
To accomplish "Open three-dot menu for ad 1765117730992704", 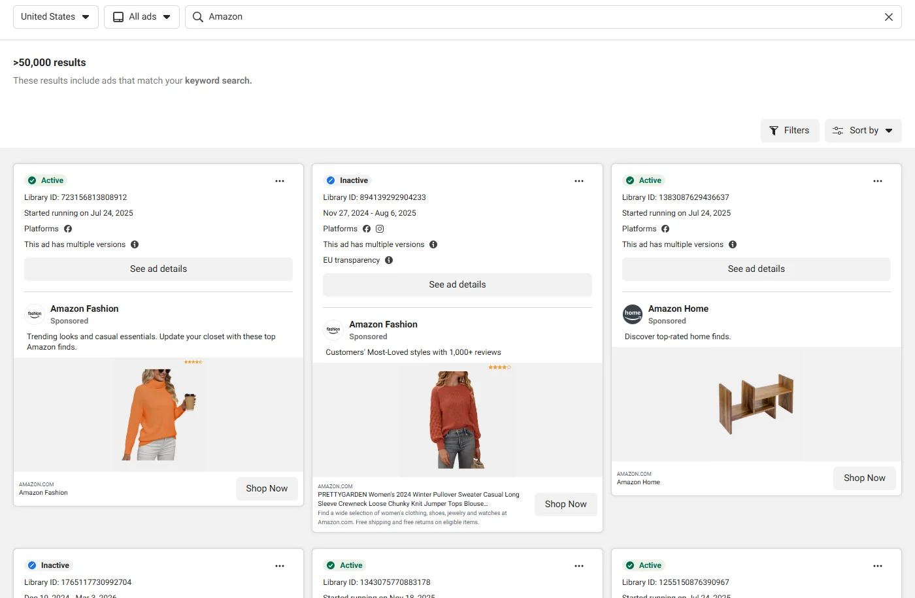I will coord(280,566).
